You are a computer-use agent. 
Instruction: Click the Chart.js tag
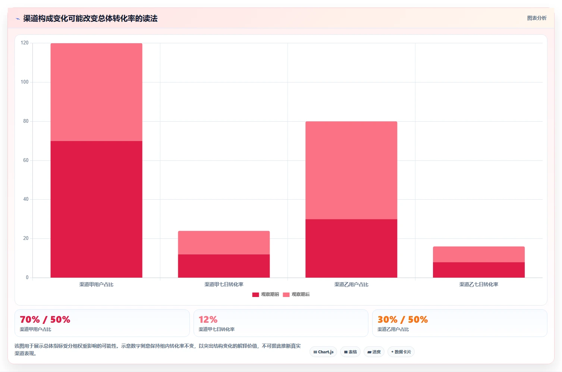pyautogui.click(x=323, y=352)
